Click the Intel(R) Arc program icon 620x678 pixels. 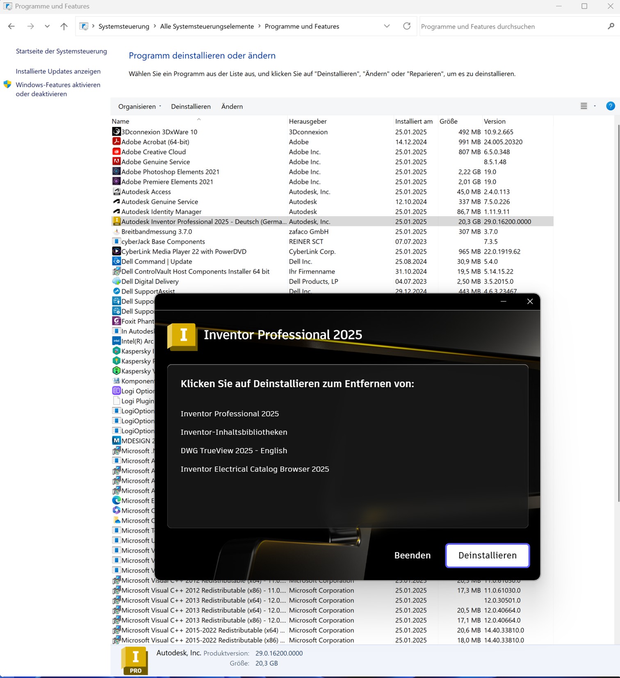point(116,341)
